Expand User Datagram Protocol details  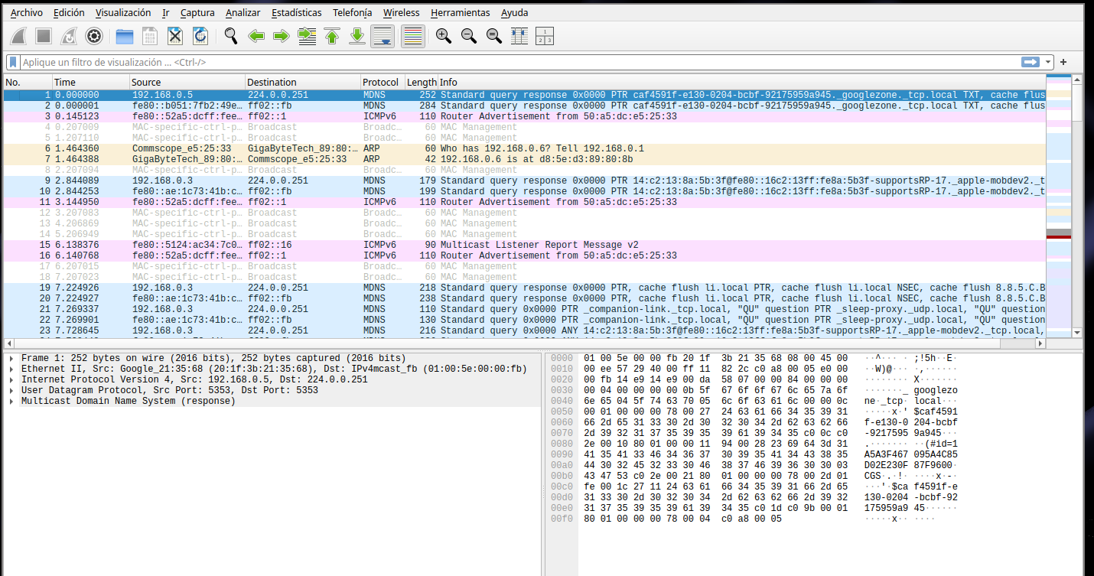tap(11, 390)
